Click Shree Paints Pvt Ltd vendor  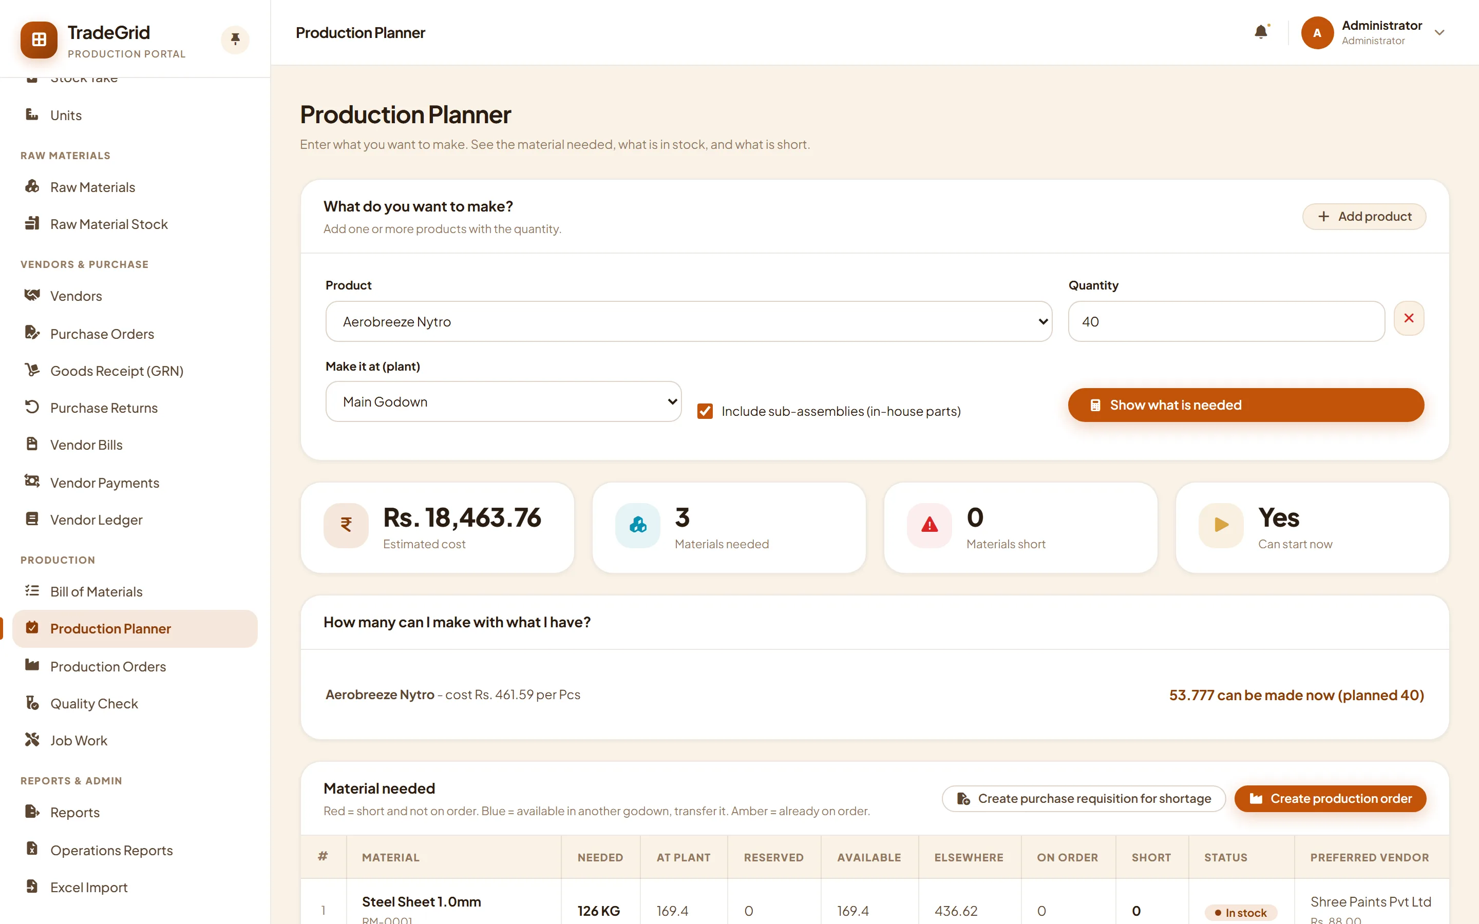[x=1370, y=901]
